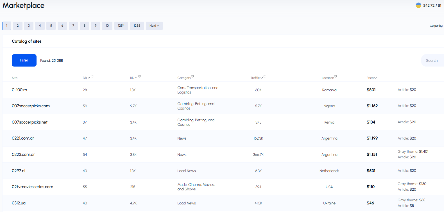Open the blue Filter button

[x=24, y=60]
